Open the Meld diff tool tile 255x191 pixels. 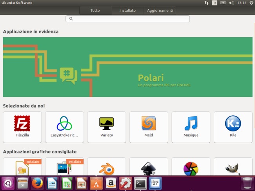click(x=149, y=127)
